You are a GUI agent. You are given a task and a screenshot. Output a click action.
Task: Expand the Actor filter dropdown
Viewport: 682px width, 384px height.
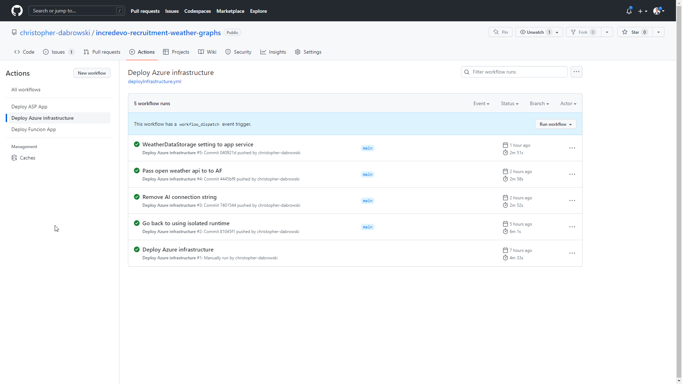point(568,103)
